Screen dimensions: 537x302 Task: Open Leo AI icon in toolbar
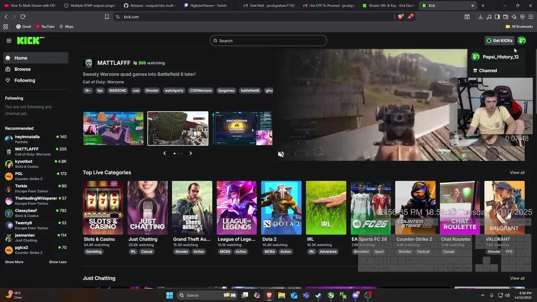pyautogui.click(x=514, y=17)
